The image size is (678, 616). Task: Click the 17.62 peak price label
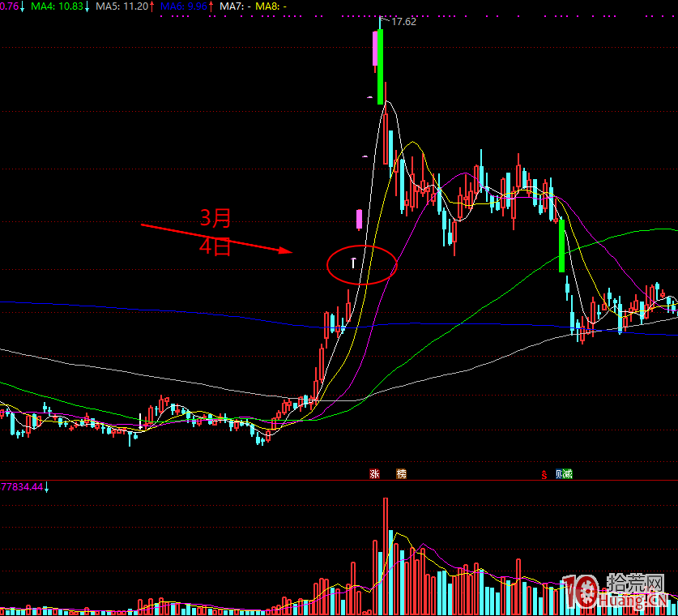tap(403, 22)
